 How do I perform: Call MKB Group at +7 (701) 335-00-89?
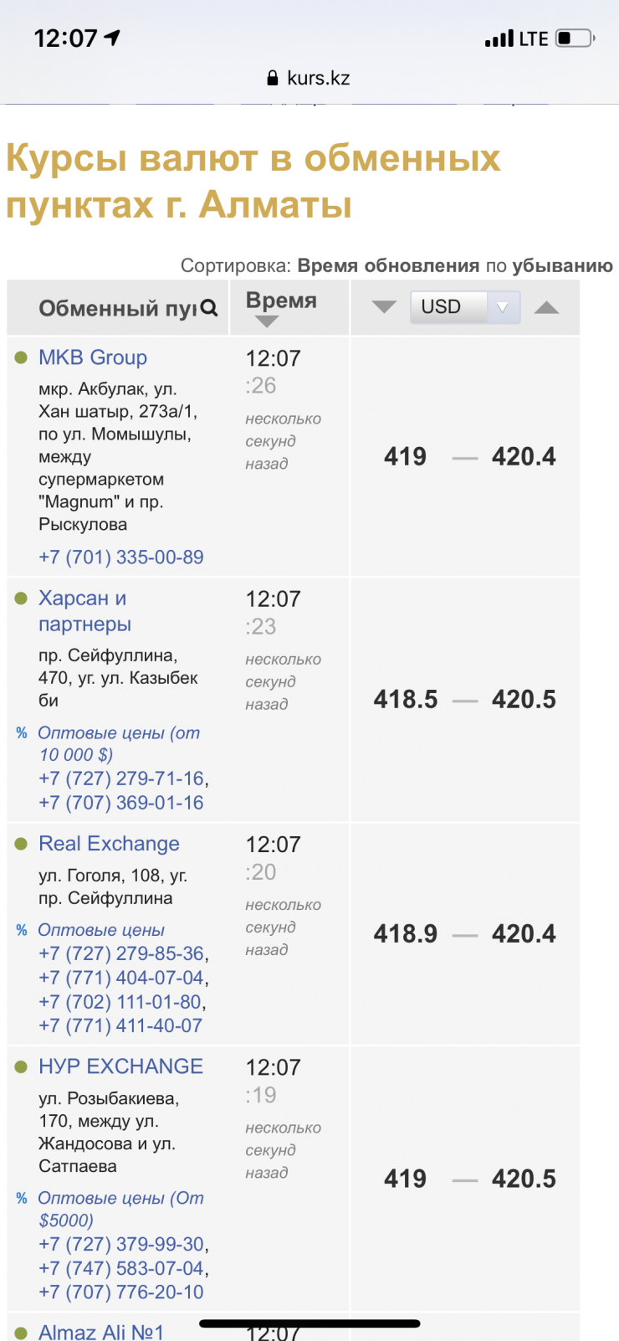pyautogui.click(x=121, y=557)
